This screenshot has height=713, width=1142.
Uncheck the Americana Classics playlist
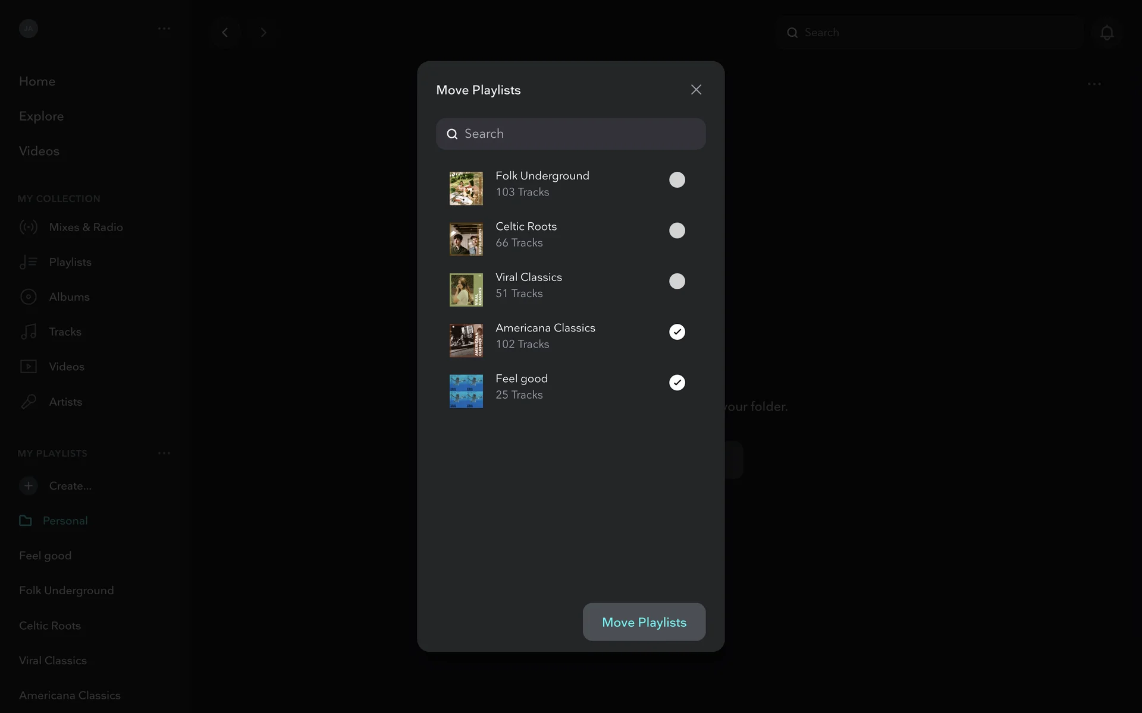pos(677,332)
